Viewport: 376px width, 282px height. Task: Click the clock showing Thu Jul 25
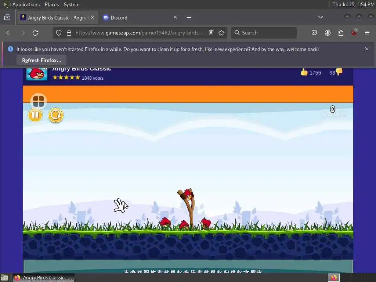353,4
